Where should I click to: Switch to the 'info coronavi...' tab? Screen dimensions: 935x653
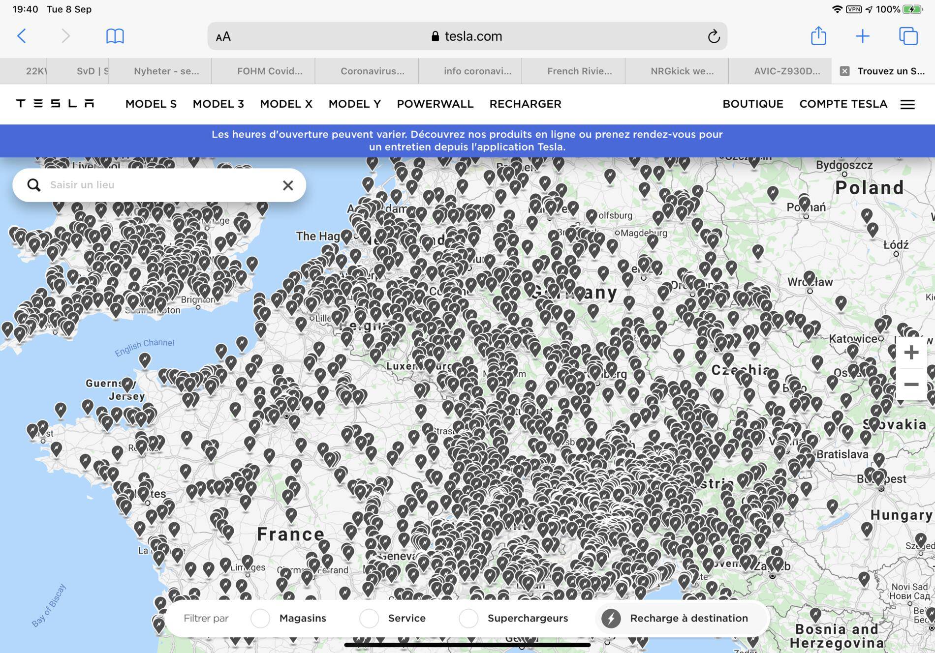click(470, 71)
